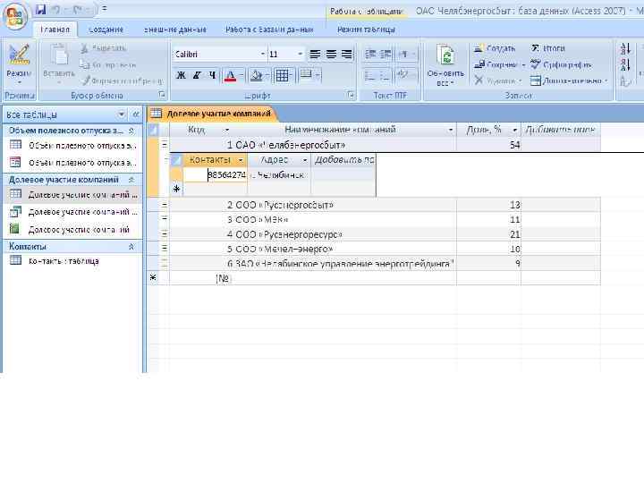The height and width of the screenshot is (483, 644).
Task: Collapse Контакты navigation group
Action: point(131,247)
